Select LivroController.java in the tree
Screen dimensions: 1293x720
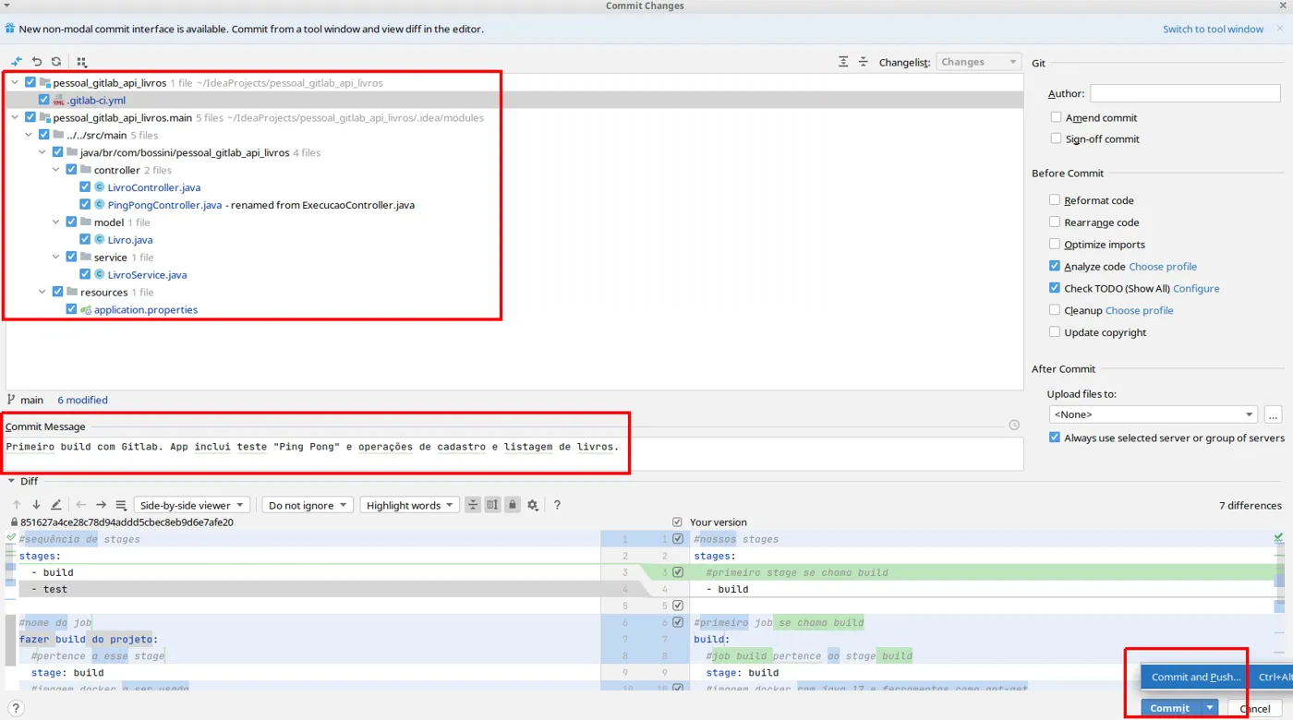[x=154, y=187]
